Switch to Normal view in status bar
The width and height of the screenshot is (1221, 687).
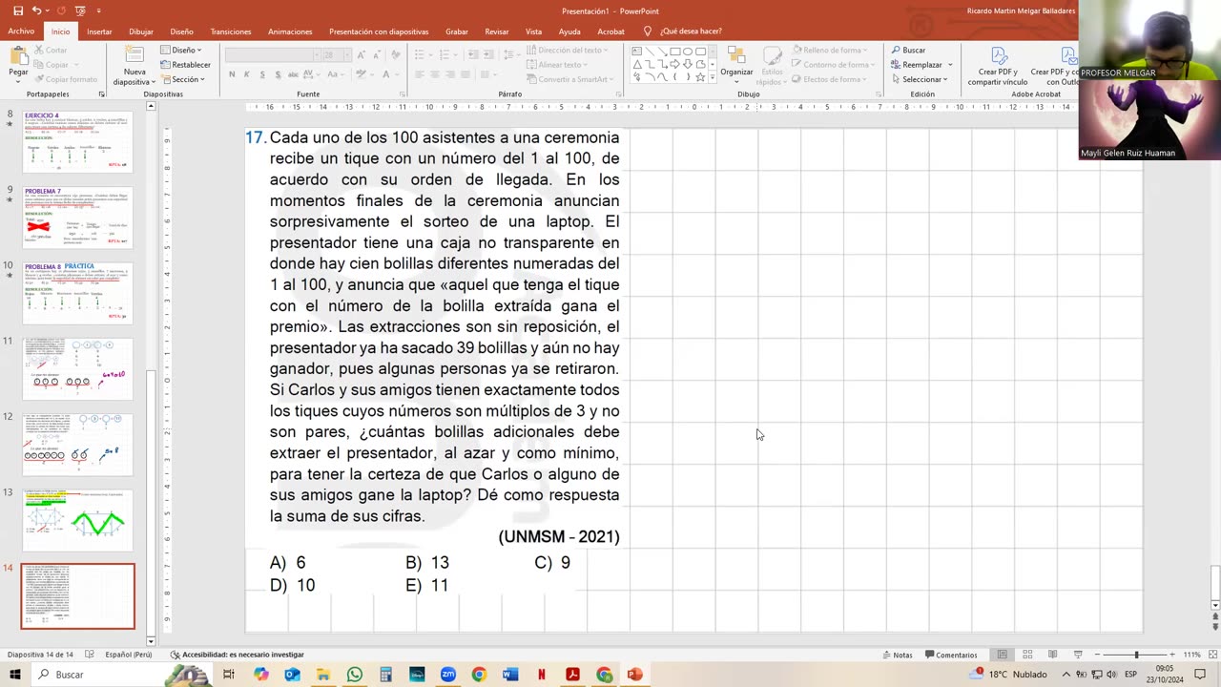pos(1002,655)
